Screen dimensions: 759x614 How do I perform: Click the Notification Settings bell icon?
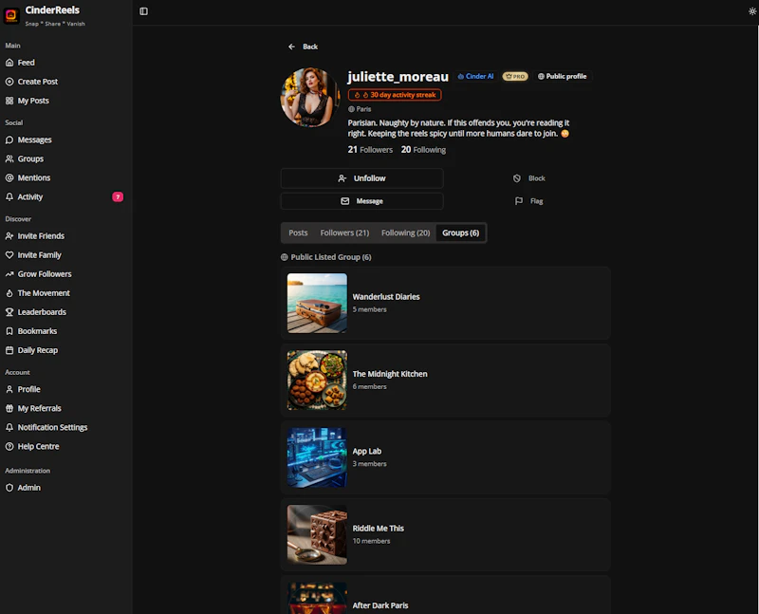9,427
